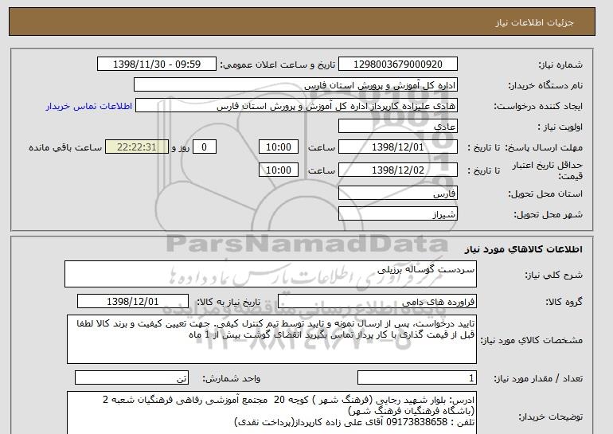Click the days remaining field showing 0
The height and width of the screenshot is (434, 613).
(x=204, y=147)
